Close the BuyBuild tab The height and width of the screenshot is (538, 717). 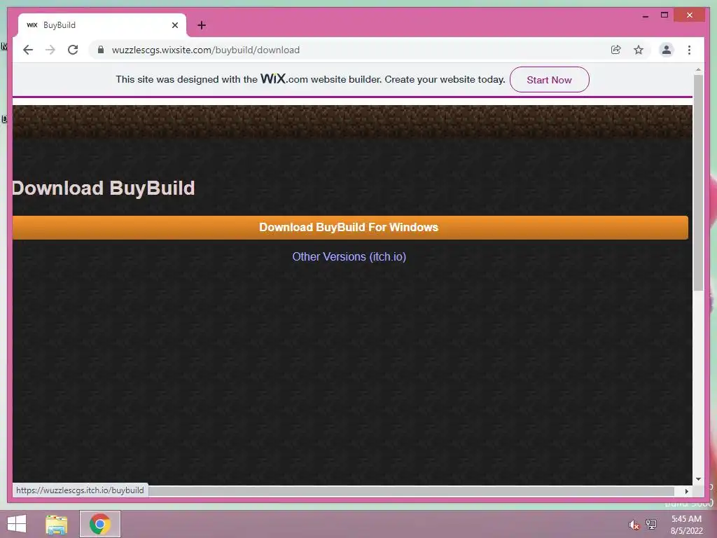[x=174, y=25]
